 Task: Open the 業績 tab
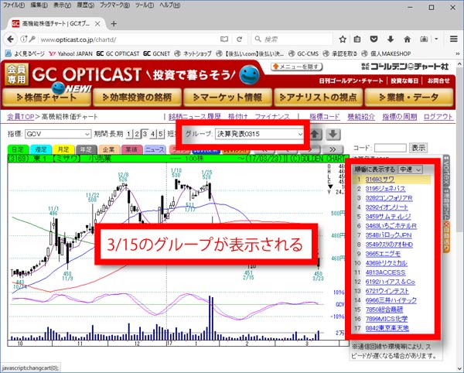click(x=131, y=149)
